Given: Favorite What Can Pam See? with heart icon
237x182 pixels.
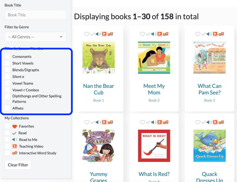Looking at the screenshot, I should 198,34.
